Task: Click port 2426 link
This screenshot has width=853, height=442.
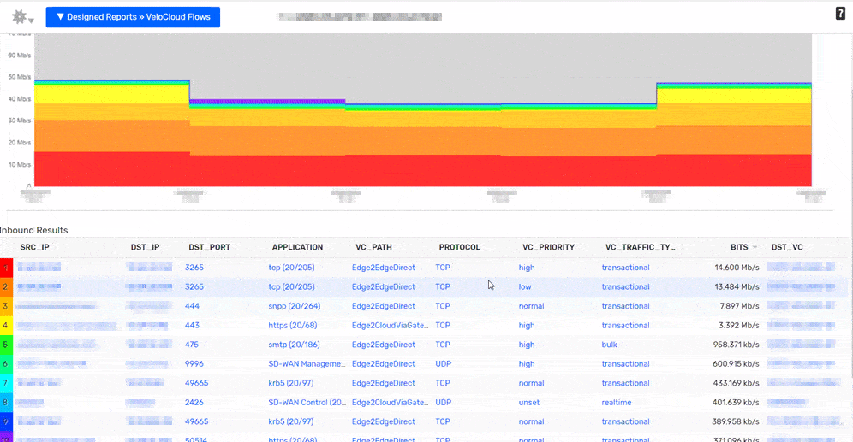Action: pyautogui.click(x=194, y=403)
